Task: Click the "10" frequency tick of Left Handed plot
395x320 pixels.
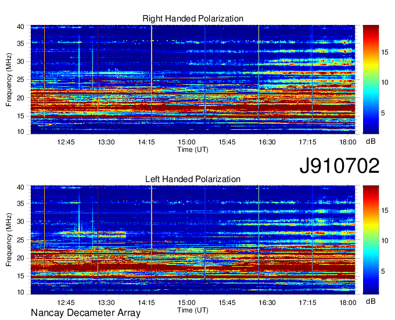Action: coord(20,292)
